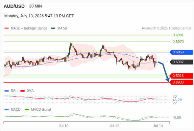Click the black 0.6937 current price tag
This screenshot has height=131, width=194.
point(181,62)
